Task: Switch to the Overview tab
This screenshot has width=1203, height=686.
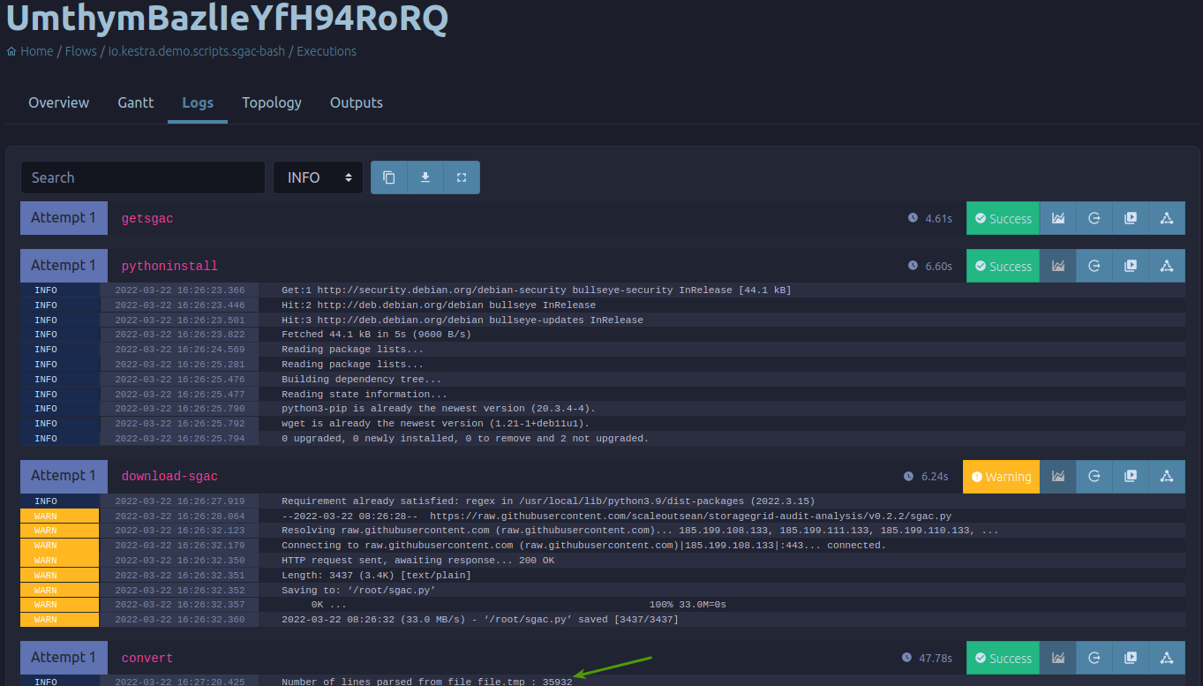Action: 58,102
